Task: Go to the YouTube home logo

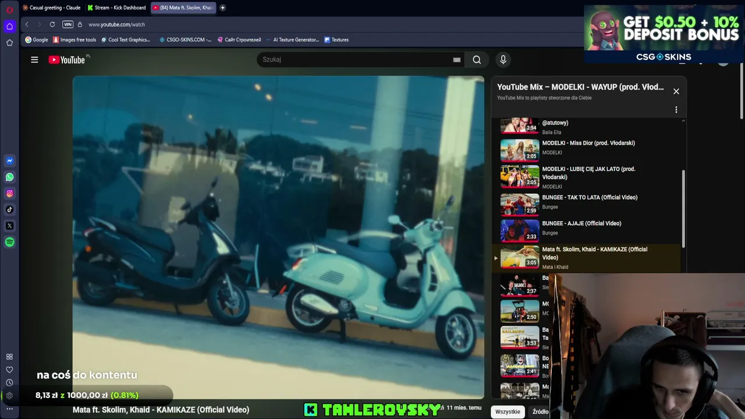Action: [67, 59]
